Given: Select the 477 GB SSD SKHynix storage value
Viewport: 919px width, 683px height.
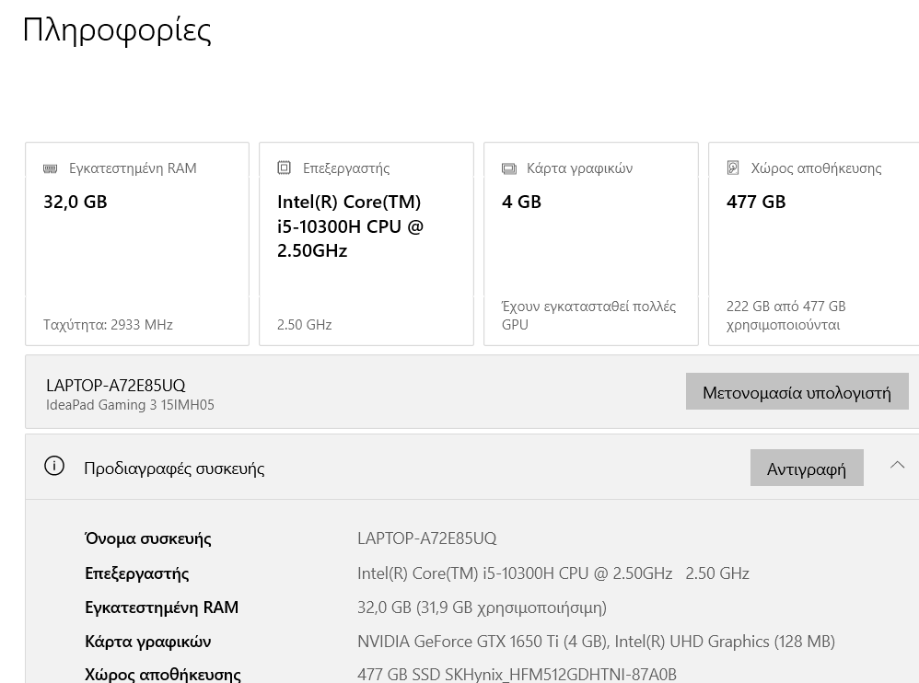Looking at the screenshot, I should [517, 674].
